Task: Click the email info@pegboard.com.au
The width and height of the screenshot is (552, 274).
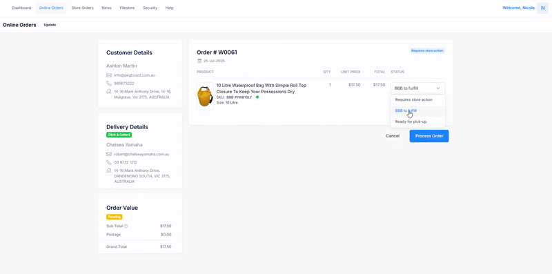Action: [x=135, y=75]
